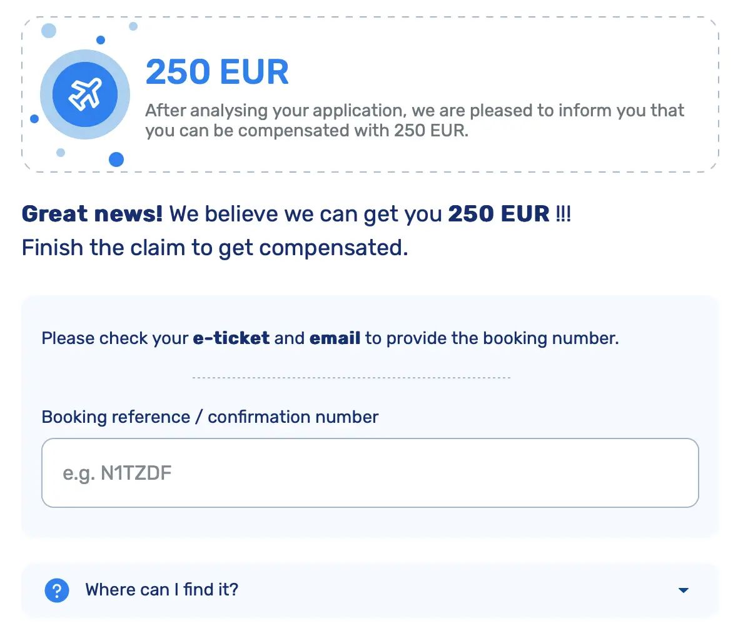The width and height of the screenshot is (738, 638).
Task: Click the "e.g. N1TZDF" placeholder text
Action: 117,473
